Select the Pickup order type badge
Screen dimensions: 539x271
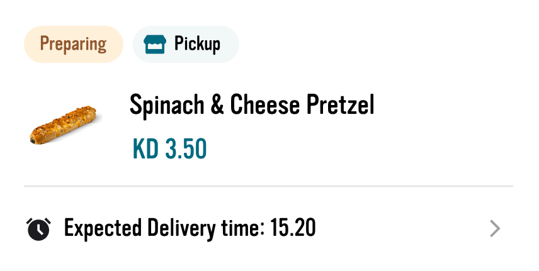click(x=186, y=44)
